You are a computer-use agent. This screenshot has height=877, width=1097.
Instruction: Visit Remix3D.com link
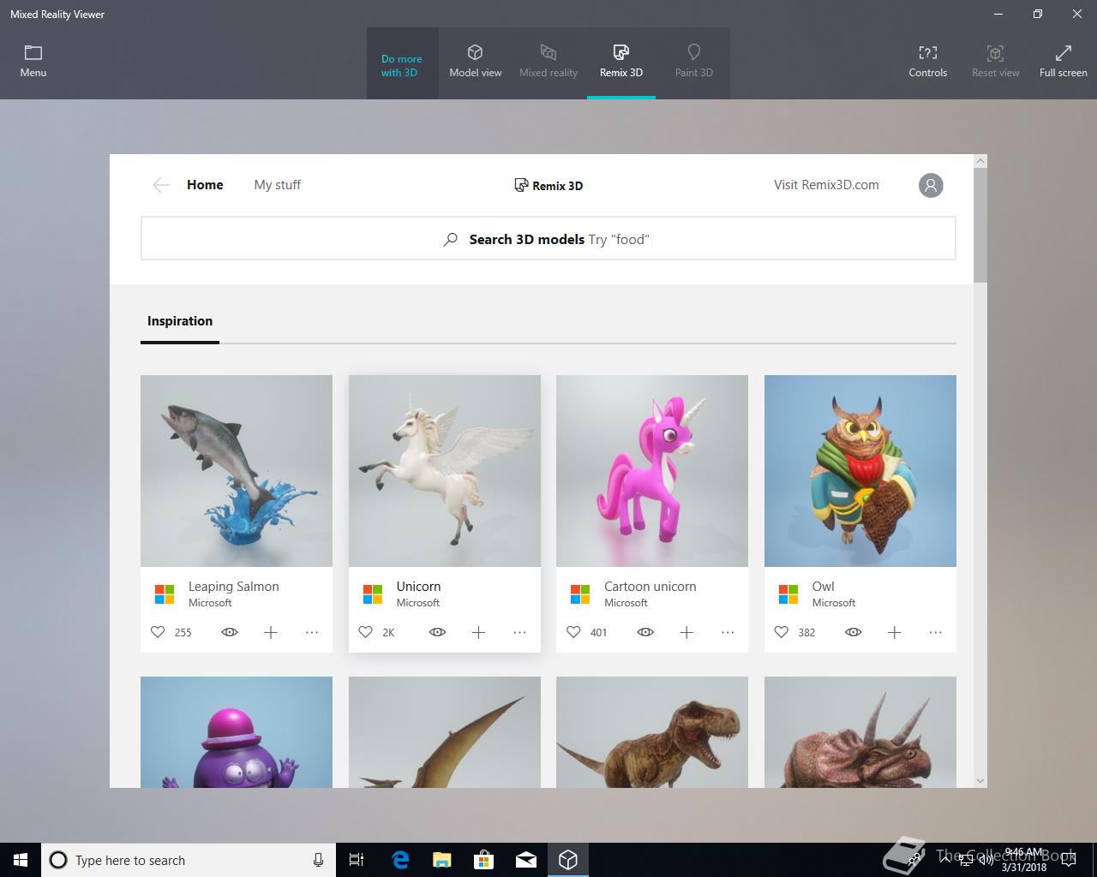826,185
